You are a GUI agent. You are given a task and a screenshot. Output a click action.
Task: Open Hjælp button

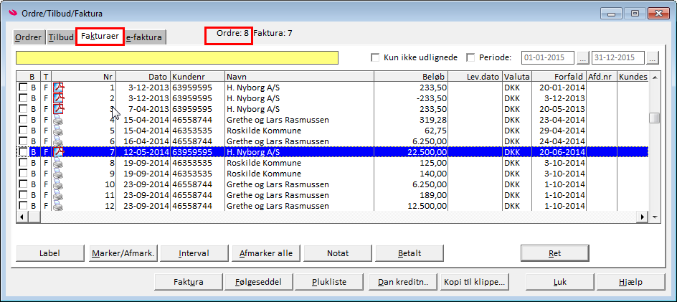click(631, 282)
